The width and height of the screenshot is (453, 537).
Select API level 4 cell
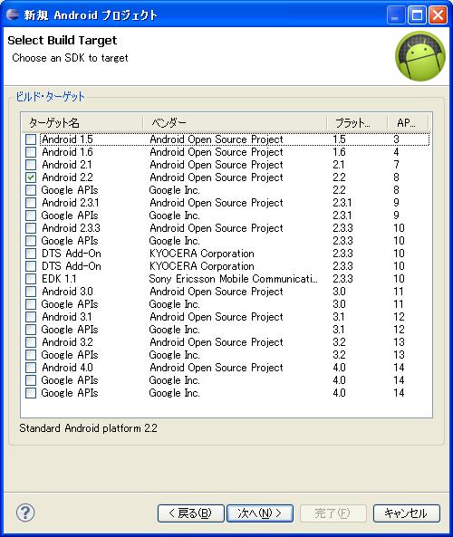[396, 152]
